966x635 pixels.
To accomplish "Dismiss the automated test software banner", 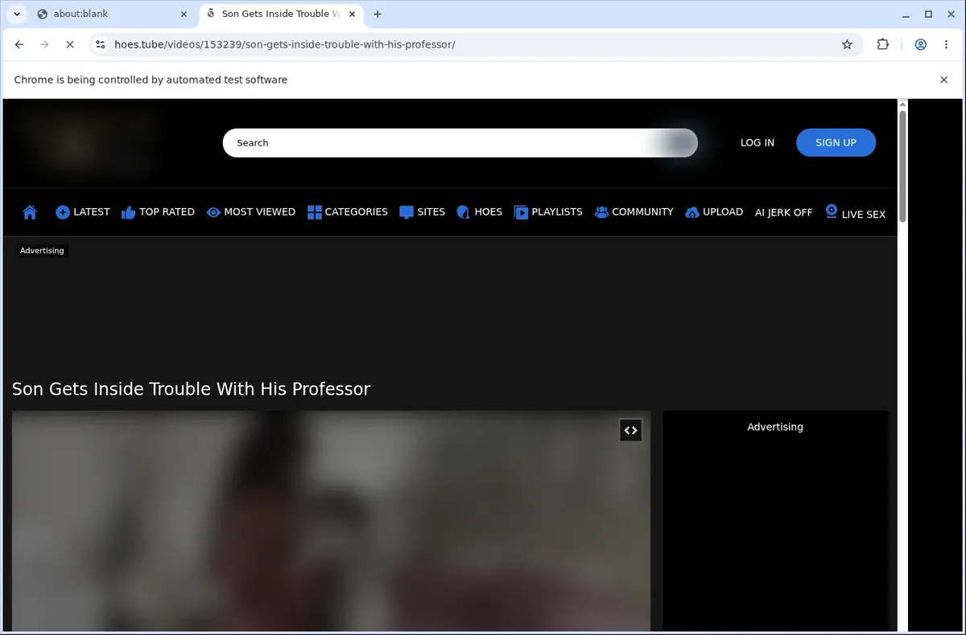I will point(944,80).
